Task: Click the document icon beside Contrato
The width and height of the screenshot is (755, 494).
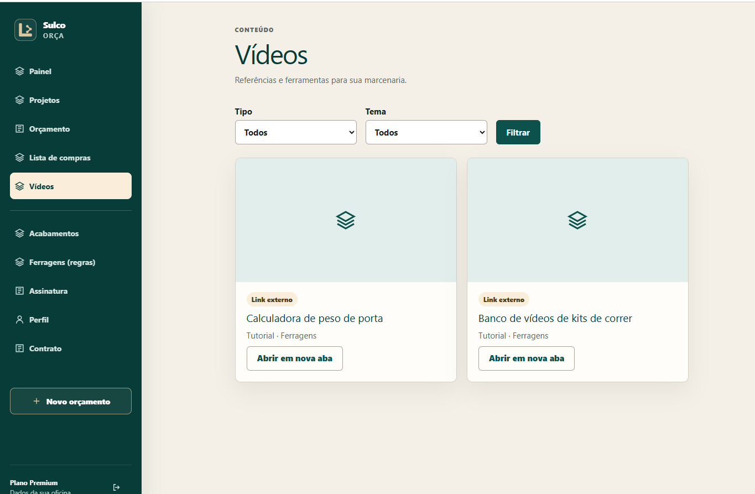Action: click(20, 349)
